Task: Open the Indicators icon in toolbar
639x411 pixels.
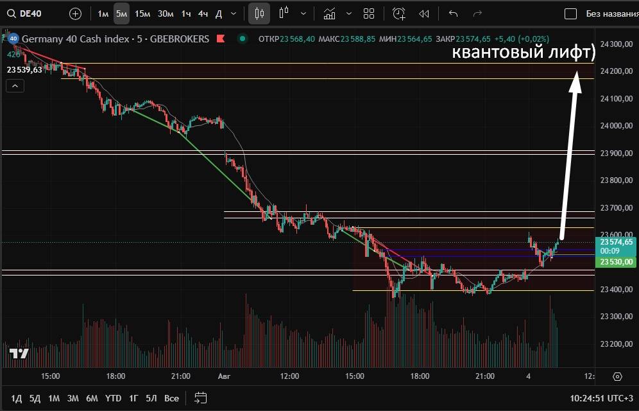Action: click(x=329, y=13)
